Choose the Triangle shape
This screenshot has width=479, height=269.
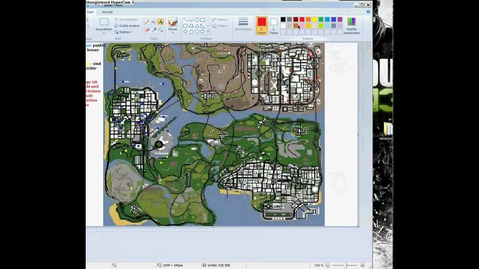[x=197, y=26]
